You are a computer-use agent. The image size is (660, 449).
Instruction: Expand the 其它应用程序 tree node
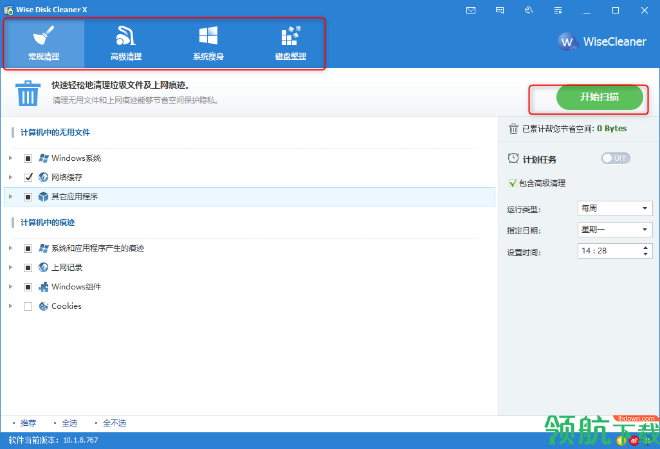[x=10, y=196]
